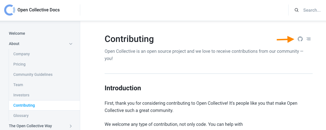Viewport: 326px width, 130px height.
Task: Collapse the About section chevron
Action: click(x=71, y=44)
